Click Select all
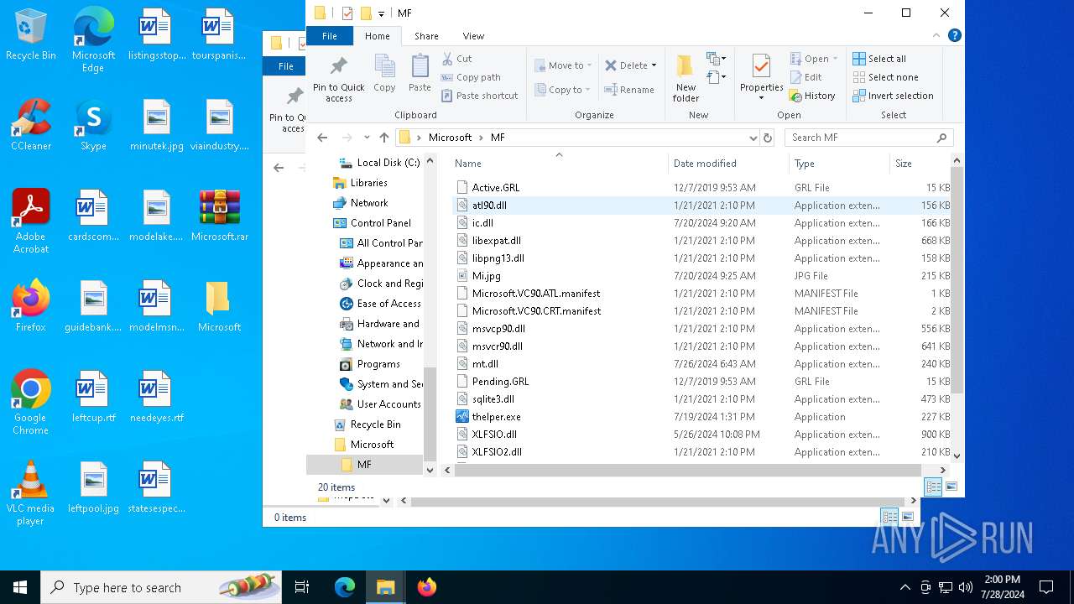 pyautogui.click(x=879, y=59)
